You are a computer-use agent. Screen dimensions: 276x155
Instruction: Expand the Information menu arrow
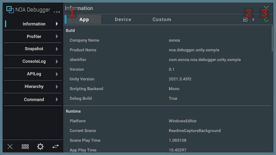click(x=57, y=24)
